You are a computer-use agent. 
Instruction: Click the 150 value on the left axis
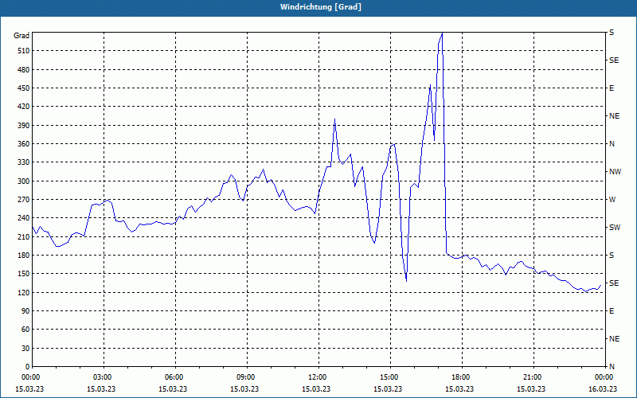(x=24, y=274)
